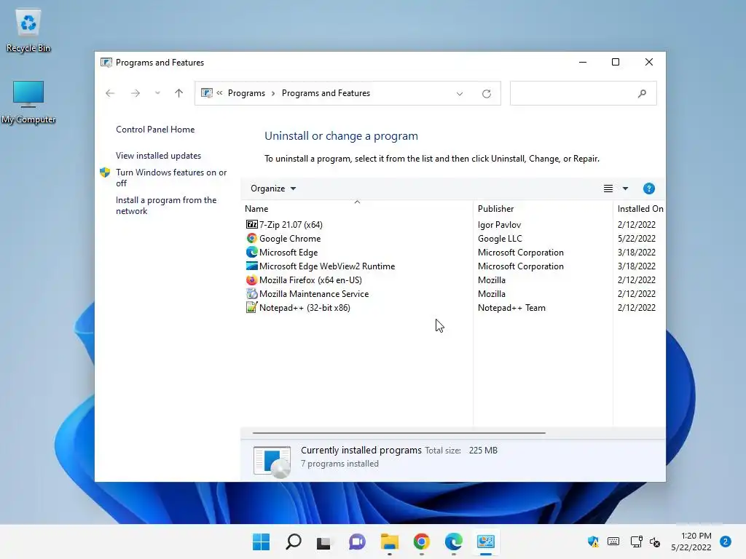
Task: Click the breadcrumb chevron after Programs
Action: [273, 94]
